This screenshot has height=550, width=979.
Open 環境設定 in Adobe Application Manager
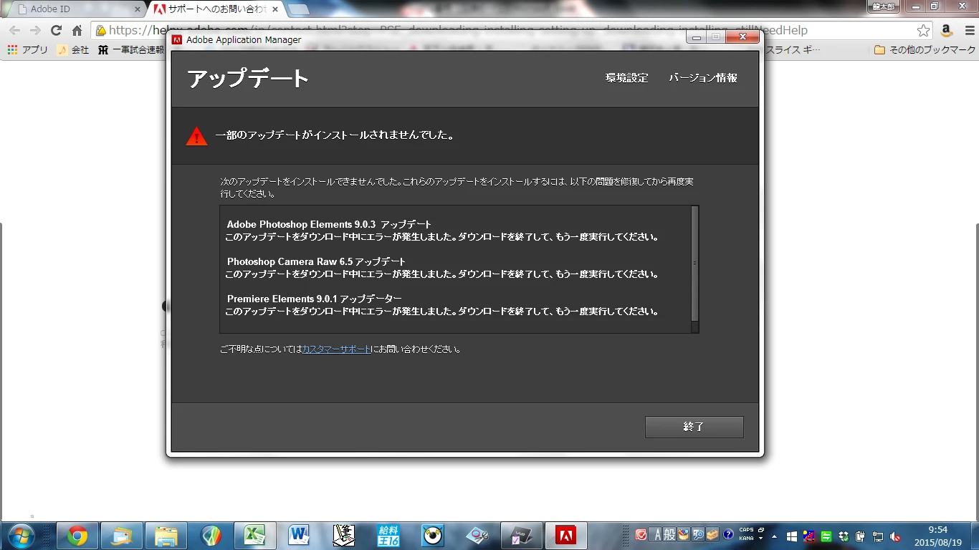point(626,78)
